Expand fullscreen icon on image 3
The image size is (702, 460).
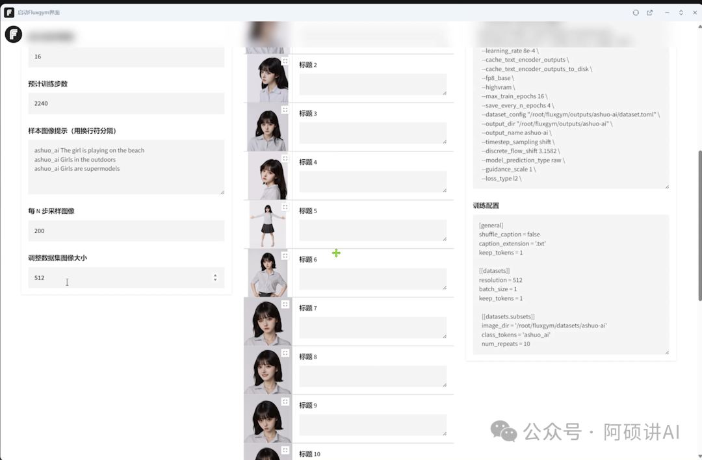click(285, 110)
